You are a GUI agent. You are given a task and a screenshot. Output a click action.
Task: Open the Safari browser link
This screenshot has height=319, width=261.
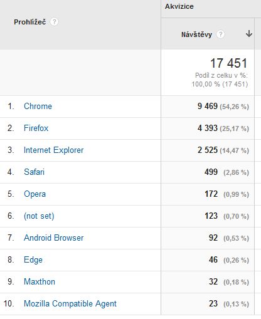pos(34,172)
